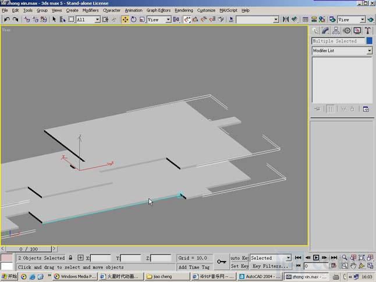
Task: Click the Configure Modifier Sets icon
Action: pyautogui.click(x=366, y=109)
